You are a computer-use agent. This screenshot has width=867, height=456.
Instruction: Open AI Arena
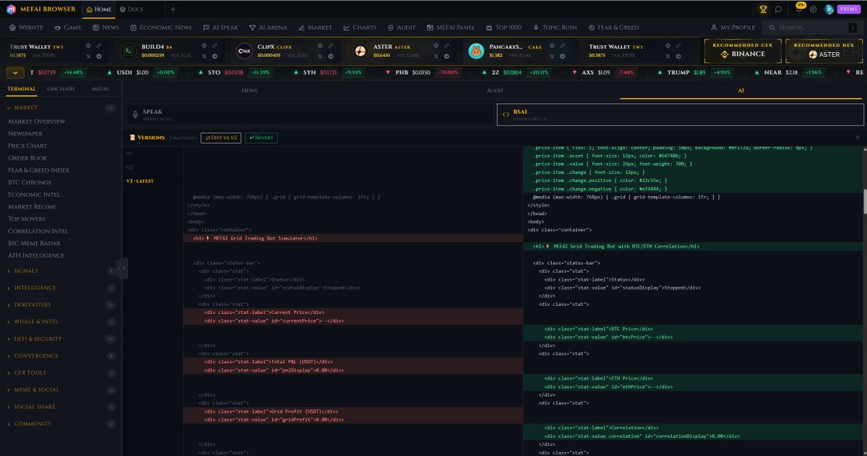pyautogui.click(x=267, y=27)
